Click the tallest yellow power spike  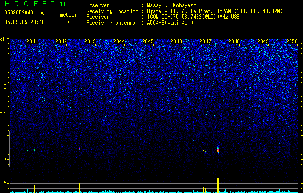[x=218, y=185]
